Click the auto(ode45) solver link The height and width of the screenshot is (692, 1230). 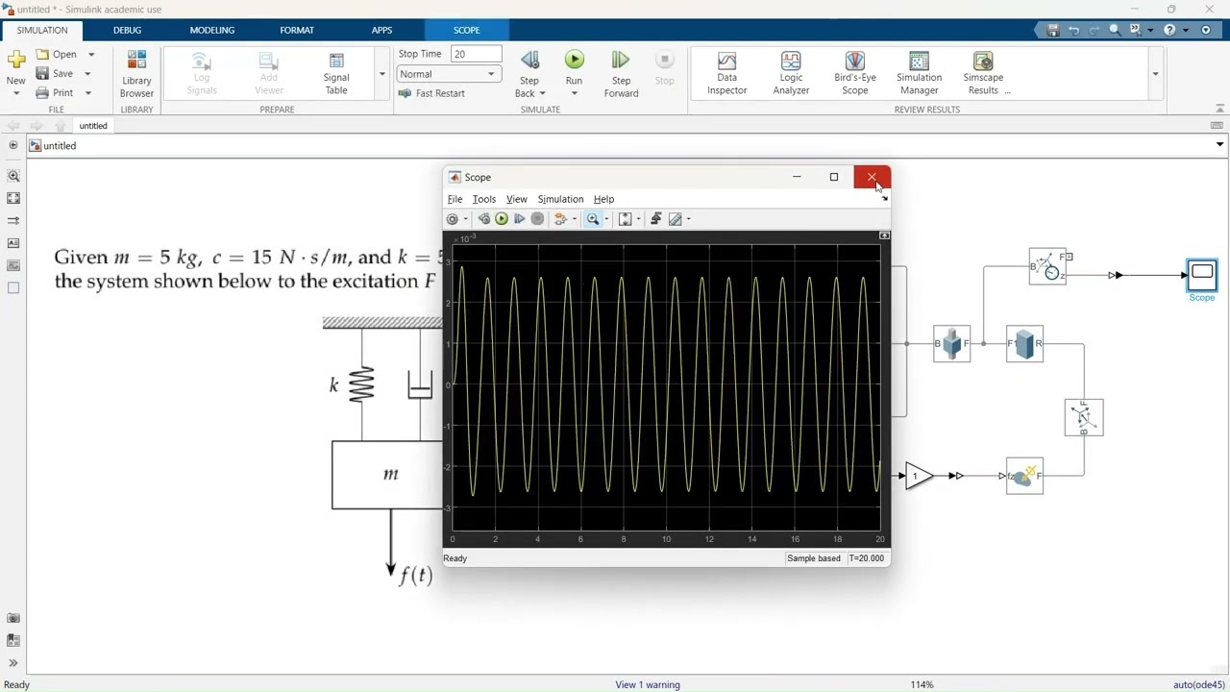1198,685
